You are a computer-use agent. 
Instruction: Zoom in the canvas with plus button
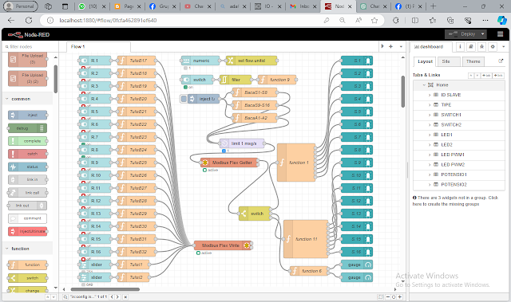click(400, 296)
